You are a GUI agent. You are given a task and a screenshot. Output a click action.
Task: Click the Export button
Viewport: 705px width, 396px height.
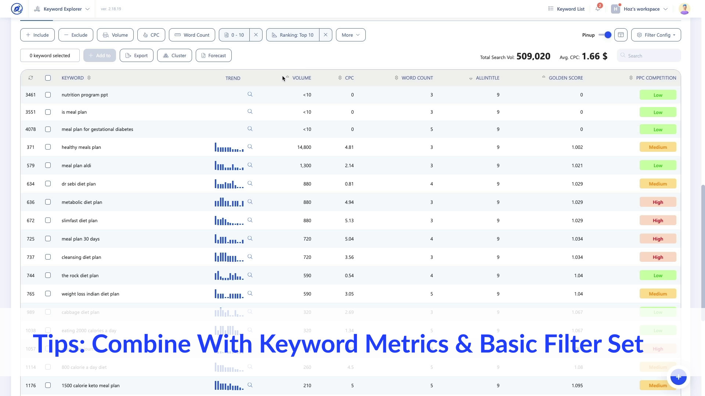pos(137,55)
